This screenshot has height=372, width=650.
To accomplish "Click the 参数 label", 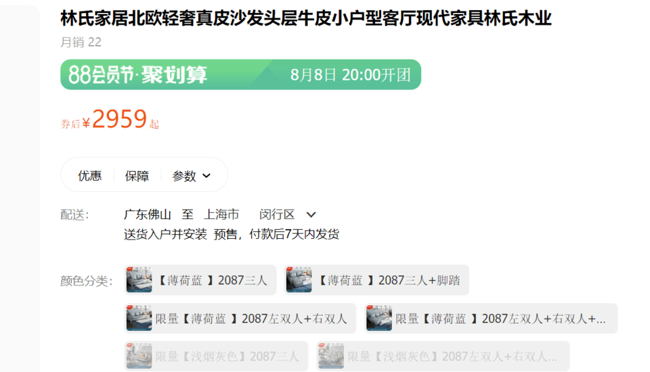I will [x=184, y=176].
